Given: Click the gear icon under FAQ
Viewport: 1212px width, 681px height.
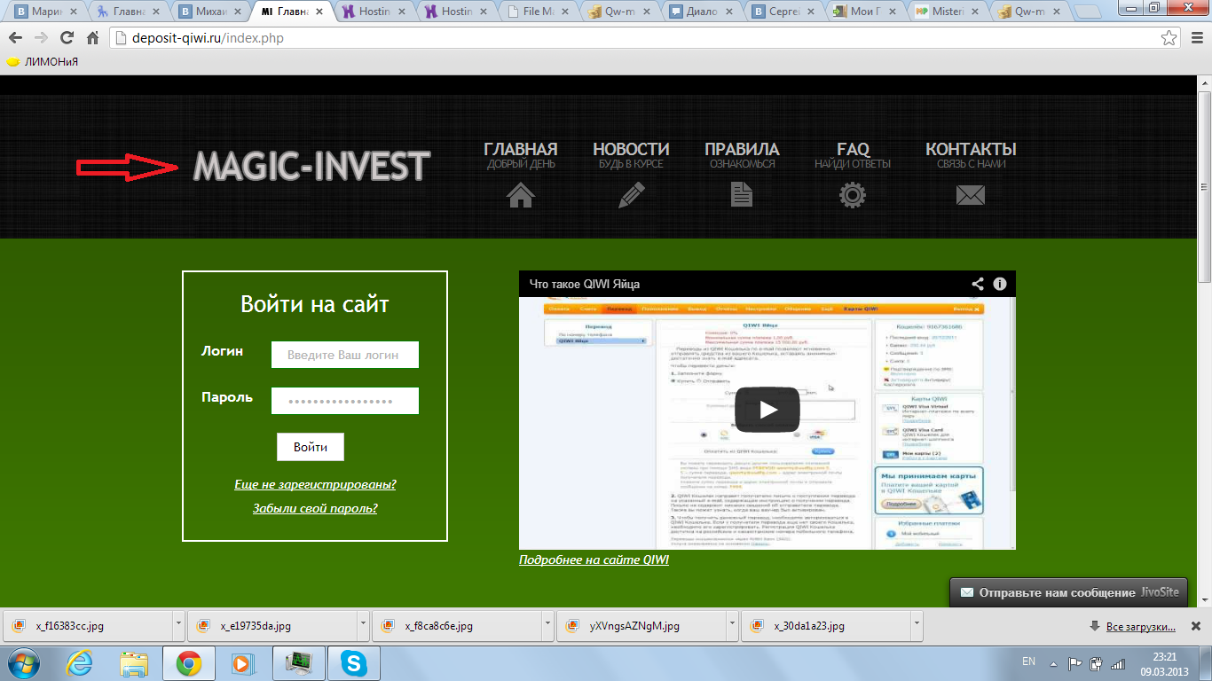Looking at the screenshot, I should point(853,195).
